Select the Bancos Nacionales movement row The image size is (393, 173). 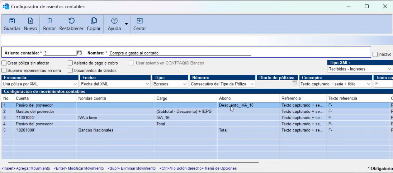click(95, 130)
